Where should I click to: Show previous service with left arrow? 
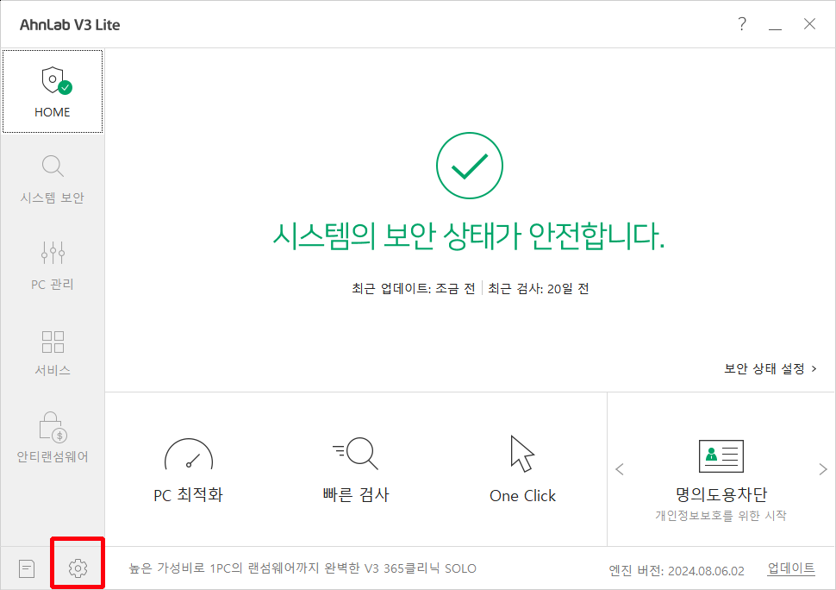pos(620,469)
